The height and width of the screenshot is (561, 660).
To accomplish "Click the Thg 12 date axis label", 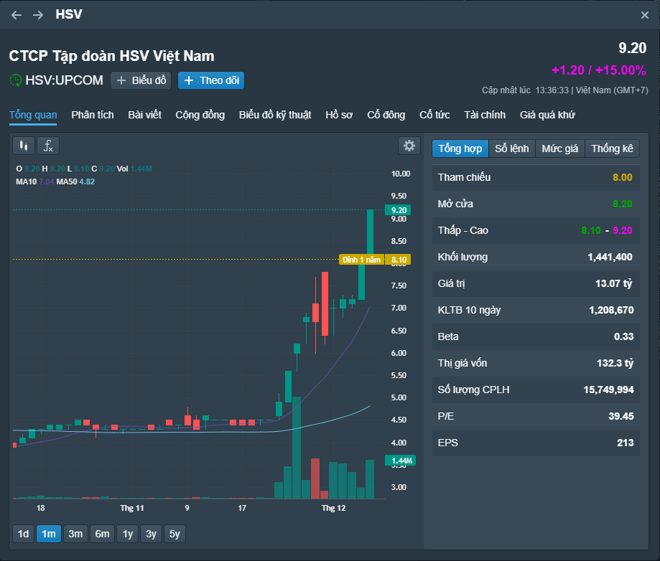I will 333,508.
